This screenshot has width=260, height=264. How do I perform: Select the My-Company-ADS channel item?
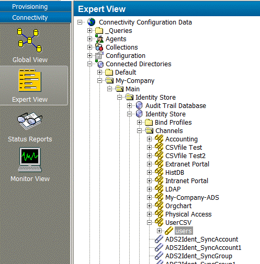point(192,198)
